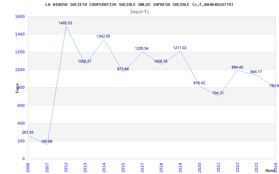Click the 1058.27 value for 2013
This screenshot has height=174, width=279.
coord(84,62)
